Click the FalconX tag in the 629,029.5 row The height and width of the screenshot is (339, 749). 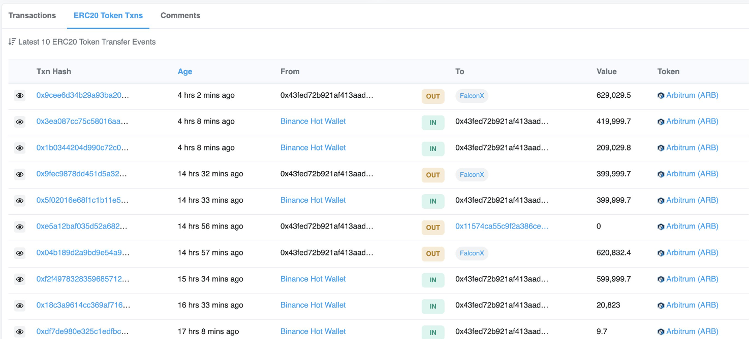tap(472, 96)
